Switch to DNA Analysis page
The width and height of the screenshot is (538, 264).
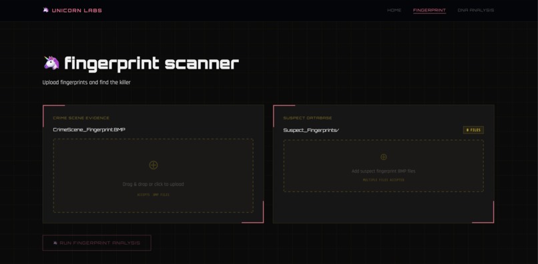point(475,10)
